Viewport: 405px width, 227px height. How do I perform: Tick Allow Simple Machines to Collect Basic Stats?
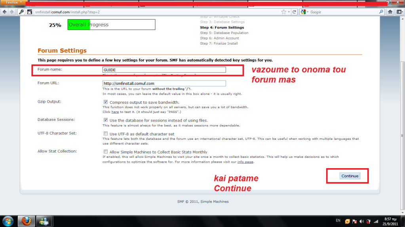(x=106, y=152)
